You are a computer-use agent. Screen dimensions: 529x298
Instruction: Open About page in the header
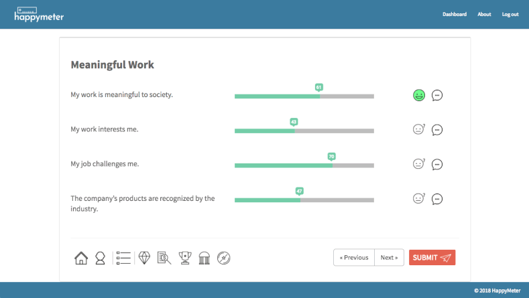click(484, 14)
